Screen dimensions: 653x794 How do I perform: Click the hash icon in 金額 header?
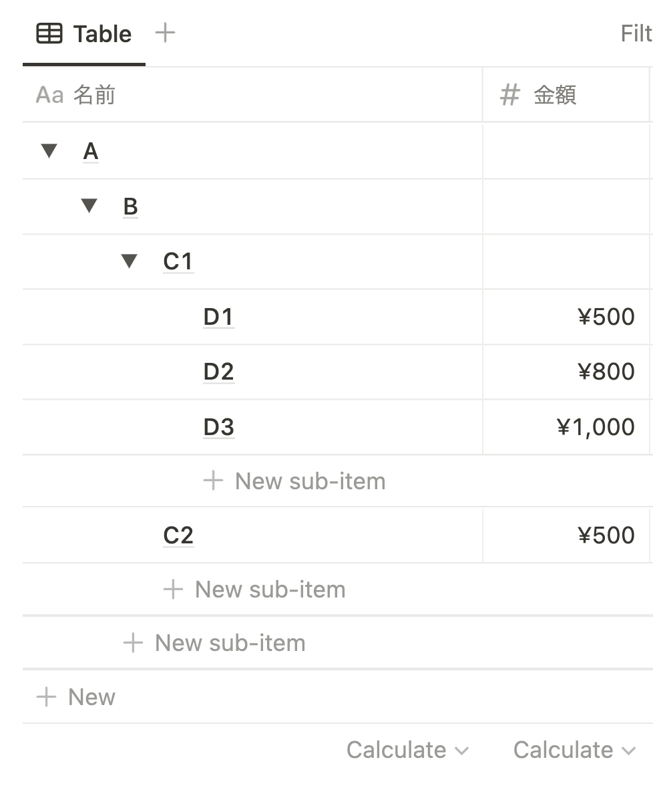tap(509, 96)
